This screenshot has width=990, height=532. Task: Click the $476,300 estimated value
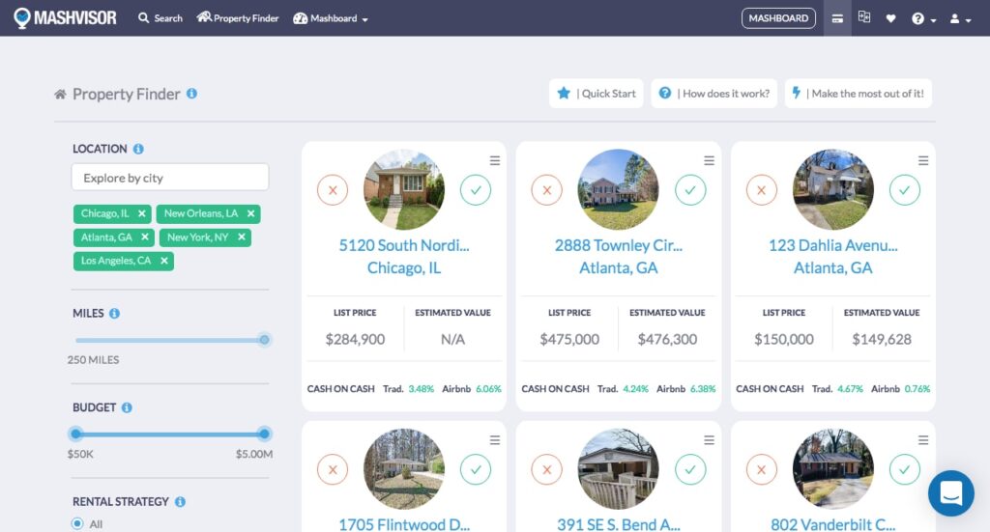click(667, 339)
